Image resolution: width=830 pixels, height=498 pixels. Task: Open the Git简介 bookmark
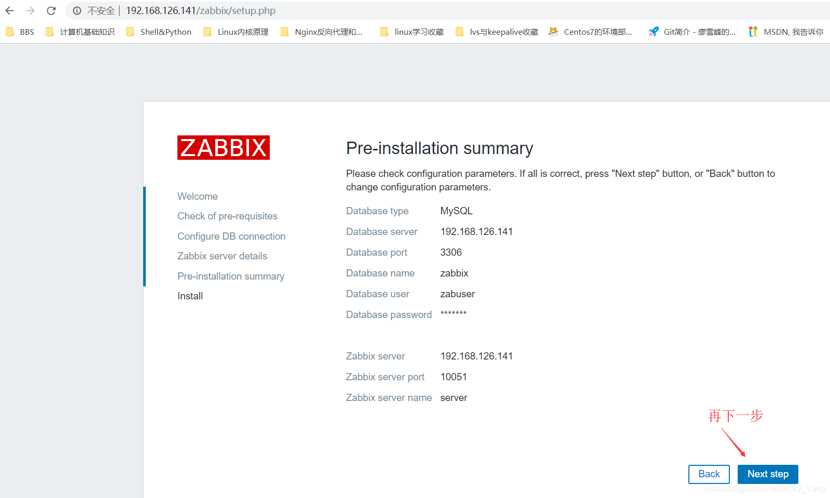pyautogui.click(x=692, y=32)
